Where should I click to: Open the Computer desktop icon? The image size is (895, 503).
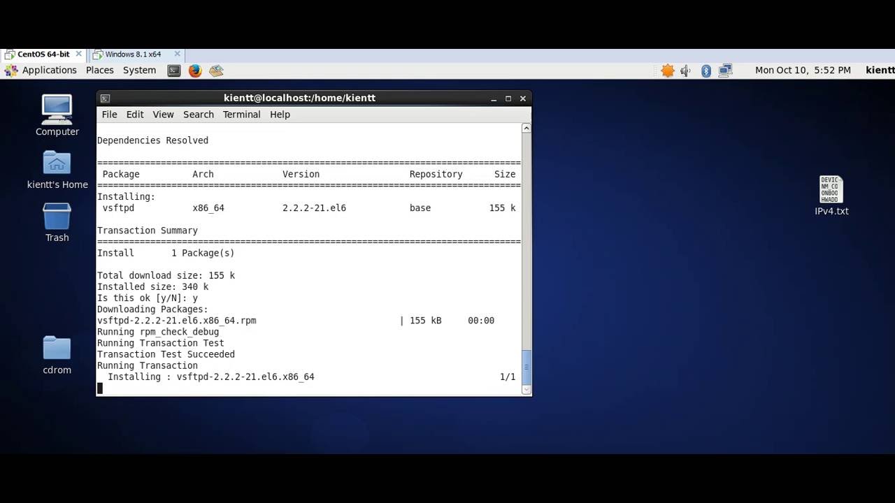click(57, 110)
